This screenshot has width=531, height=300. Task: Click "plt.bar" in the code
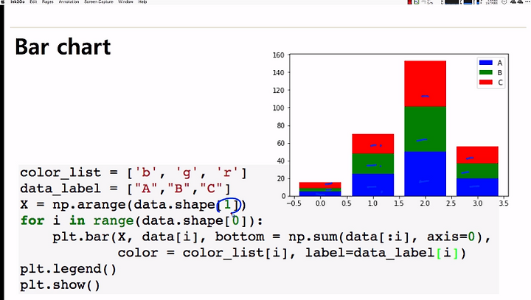(81, 237)
